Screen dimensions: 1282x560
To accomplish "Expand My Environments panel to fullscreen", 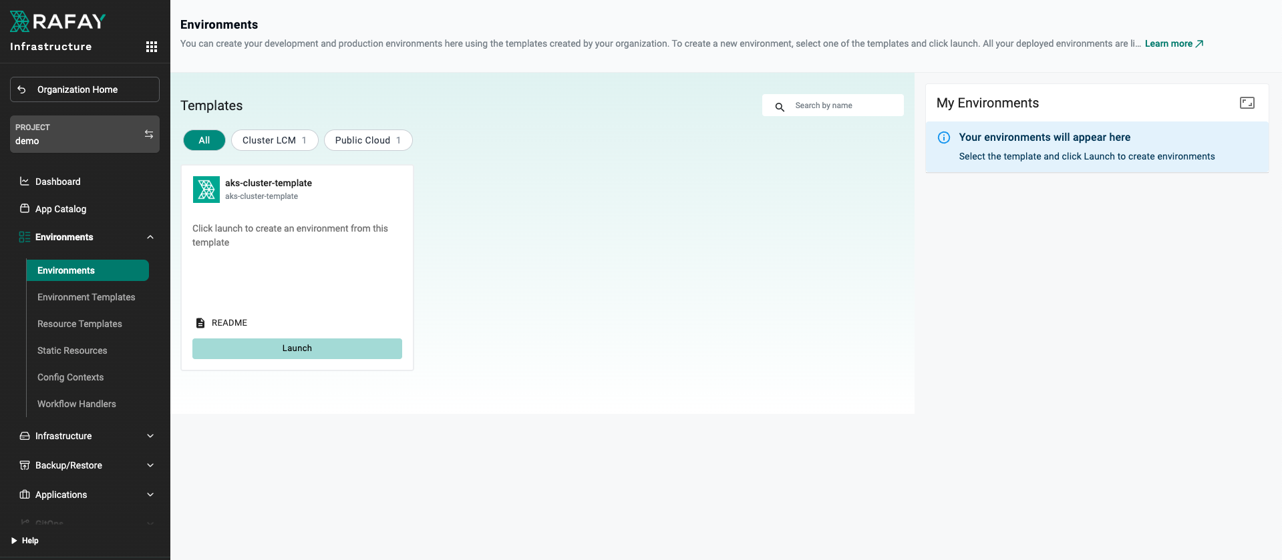I will [1247, 103].
